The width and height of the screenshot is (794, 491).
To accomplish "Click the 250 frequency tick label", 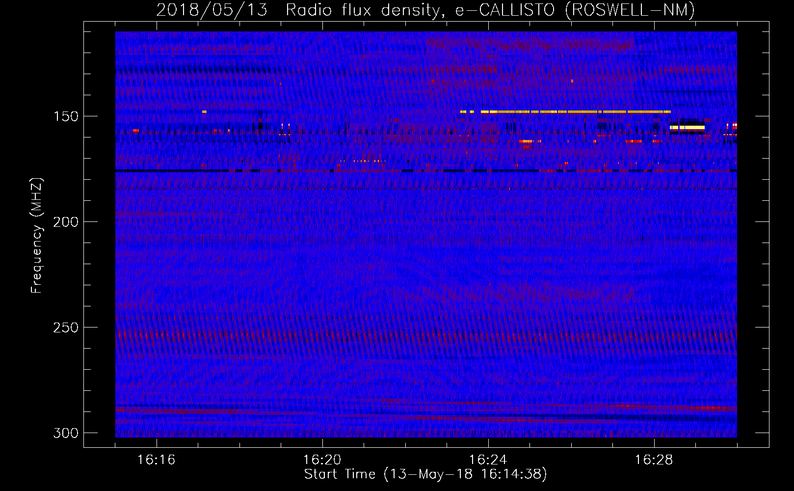I will coord(65,327).
